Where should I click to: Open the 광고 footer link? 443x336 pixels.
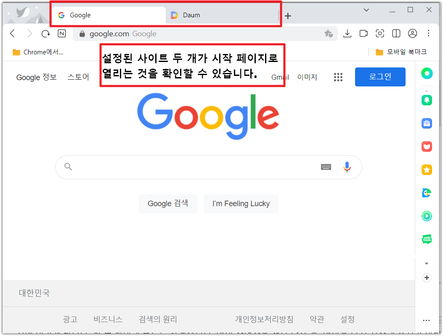tap(70, 319)
